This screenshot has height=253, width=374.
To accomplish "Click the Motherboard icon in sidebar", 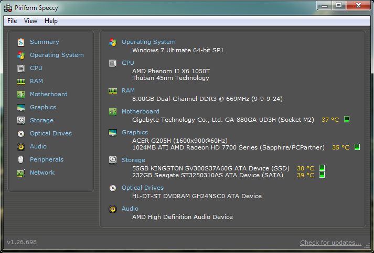I will click(x=21, y=95).
